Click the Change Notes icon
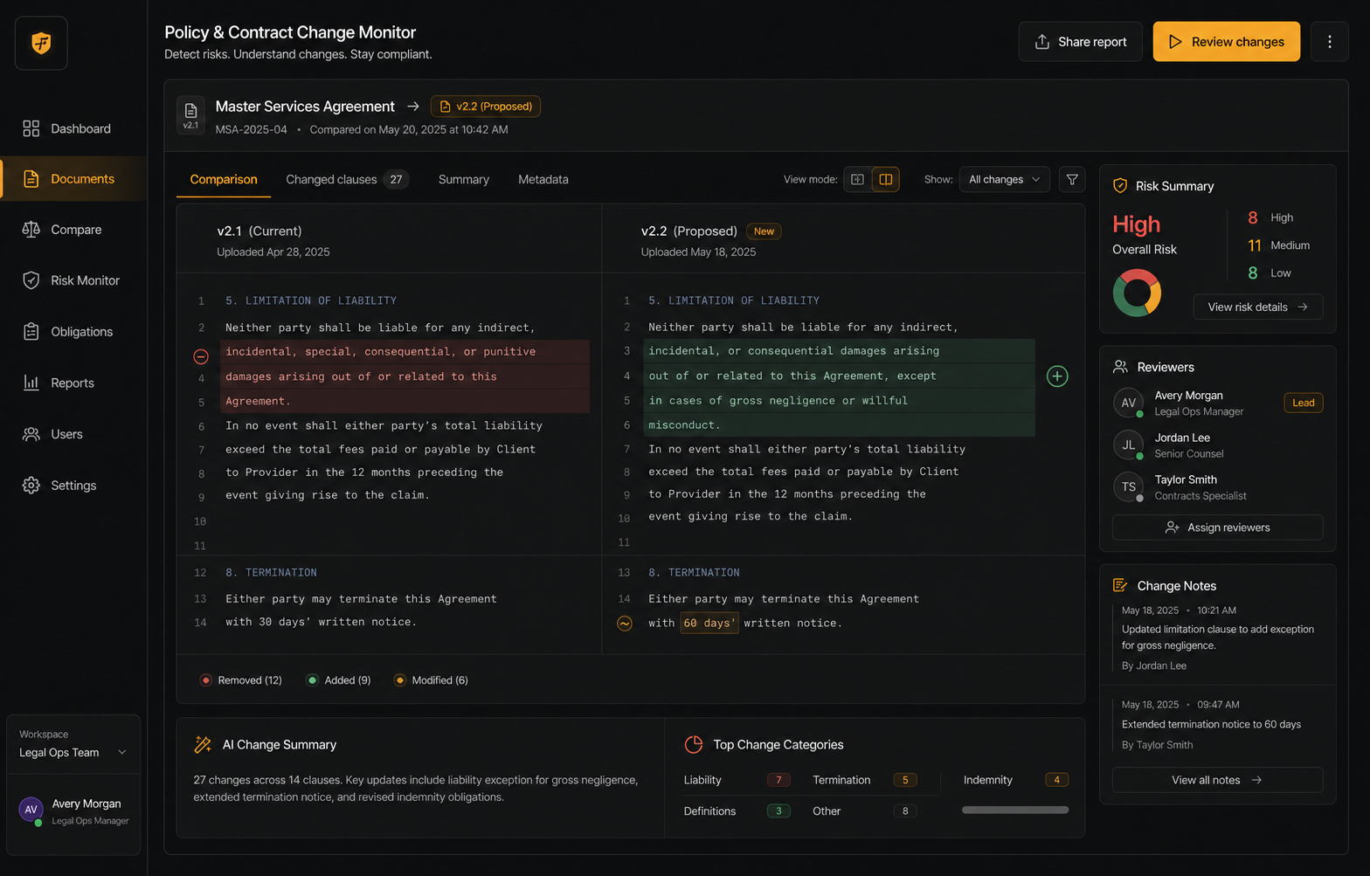 click(1120, 585)
